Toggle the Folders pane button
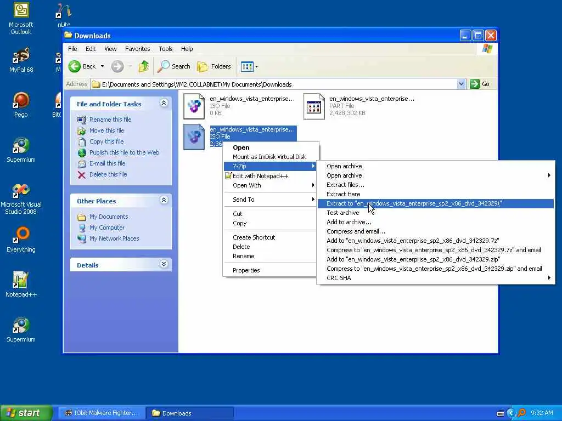Viewport: 562px width, 421px height. (214, 66)
